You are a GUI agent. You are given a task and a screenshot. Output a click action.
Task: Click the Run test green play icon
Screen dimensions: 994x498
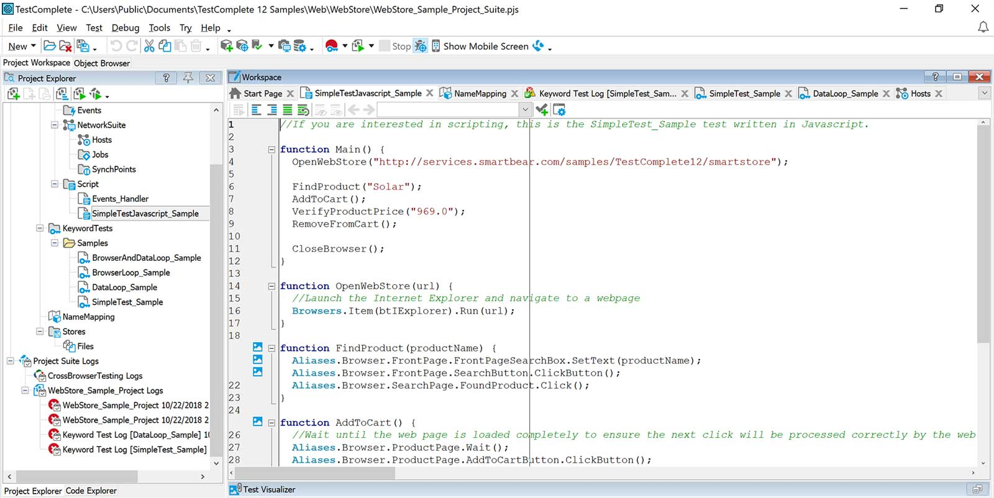click(358, 46)
